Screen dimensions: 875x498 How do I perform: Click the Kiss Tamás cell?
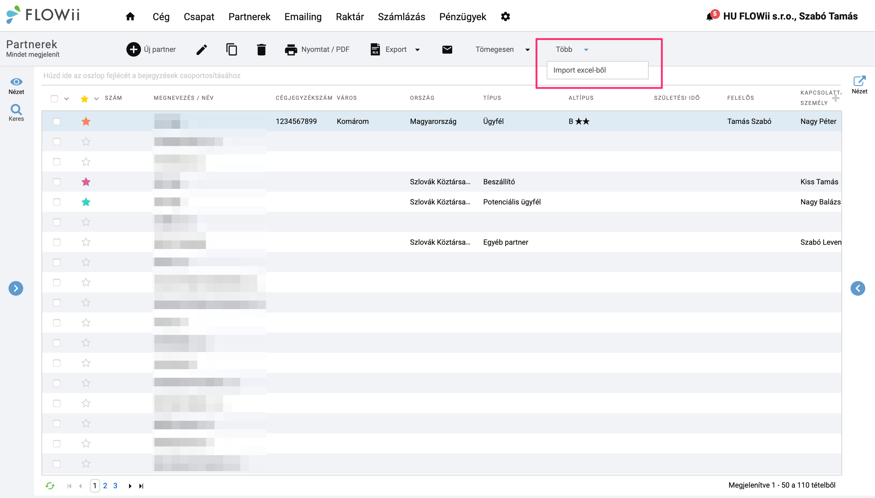coord(819,182)
